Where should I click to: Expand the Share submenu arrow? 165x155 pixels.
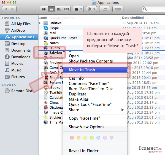(x=123, y=110)
